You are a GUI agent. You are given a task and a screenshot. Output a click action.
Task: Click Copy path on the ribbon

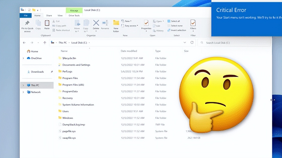59,25
